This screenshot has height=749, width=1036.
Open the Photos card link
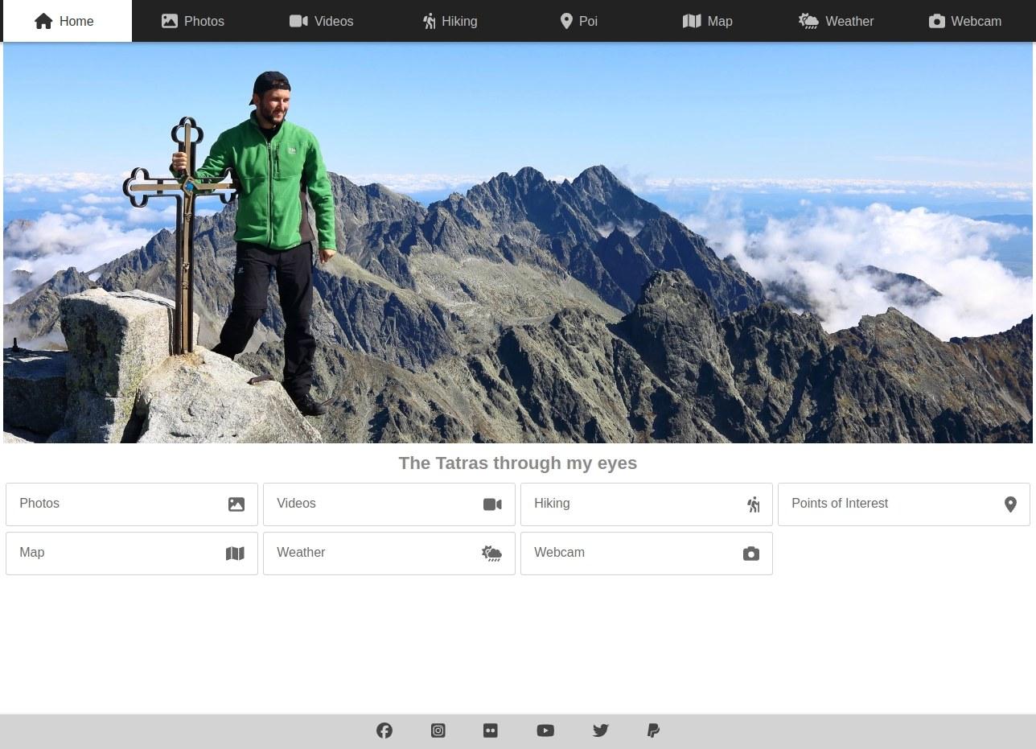[x=132, y=504]
